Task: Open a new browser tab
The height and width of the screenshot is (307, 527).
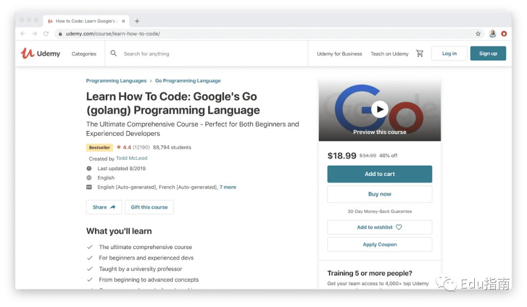Action: point(137,21)
